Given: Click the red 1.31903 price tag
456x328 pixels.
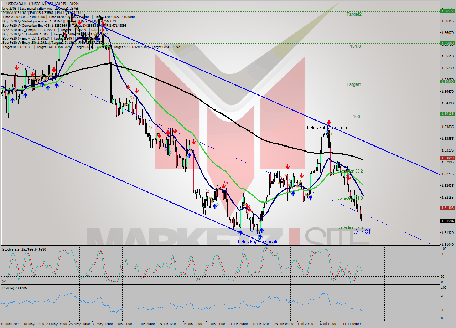Looking at the screenshot, I should pyautogui.click(x=447, y=207).
